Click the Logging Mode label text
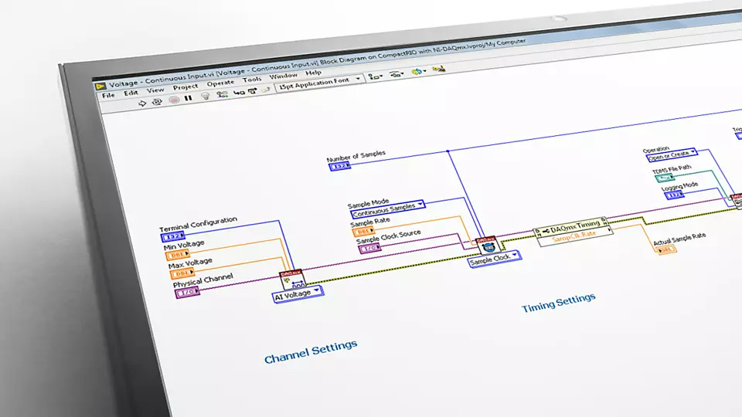The width and height of the screenshot is (742, 417). coord(679,185)
